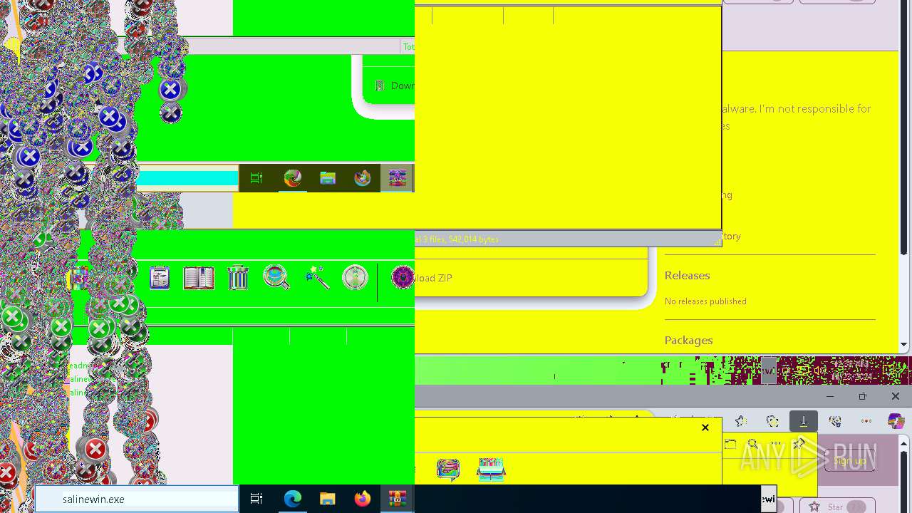The image size is (912, 513).
Task: Click the WinRAR VirusScan icon
Action: click(x=403, y=277)
